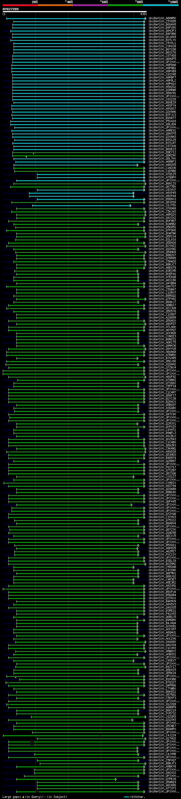Select hit label UniRef100_P62717
181x799 pixels.
(x=162, y=467)
